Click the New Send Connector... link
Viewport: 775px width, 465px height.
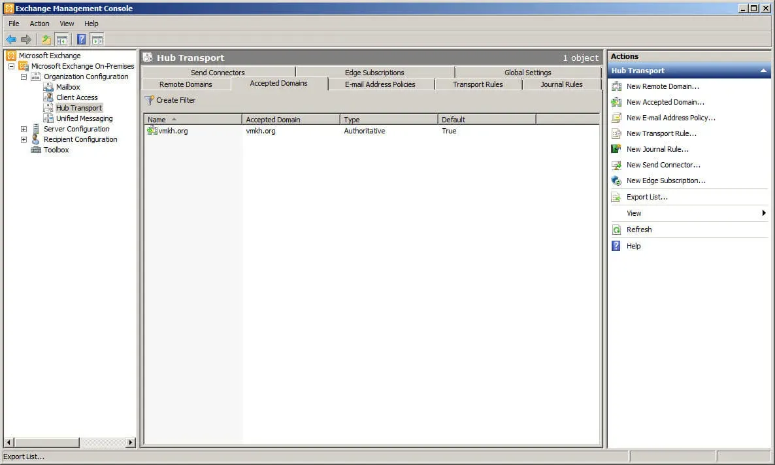[x=663, y=165]
